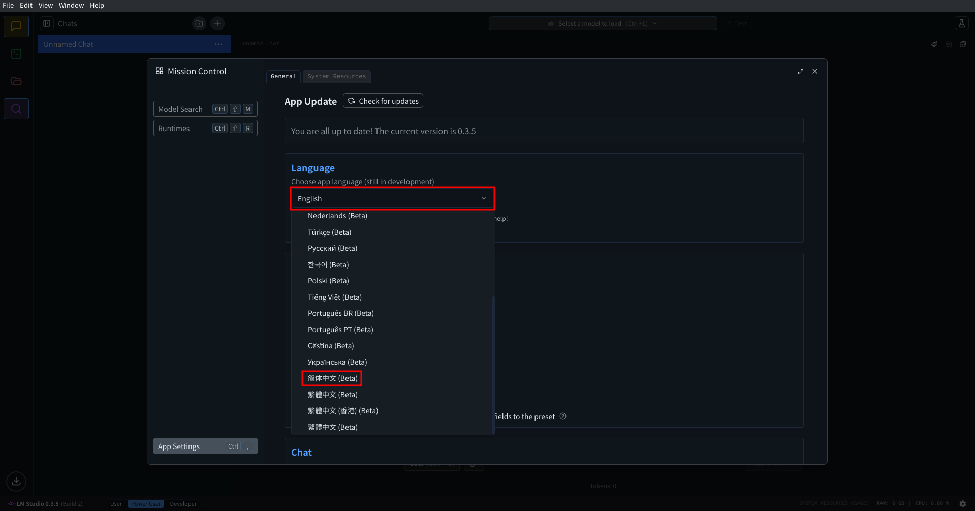The height and width of the screenshot is (511, 975).
Task: Open Runtimes in Mission Control
Action: point(205,129)
